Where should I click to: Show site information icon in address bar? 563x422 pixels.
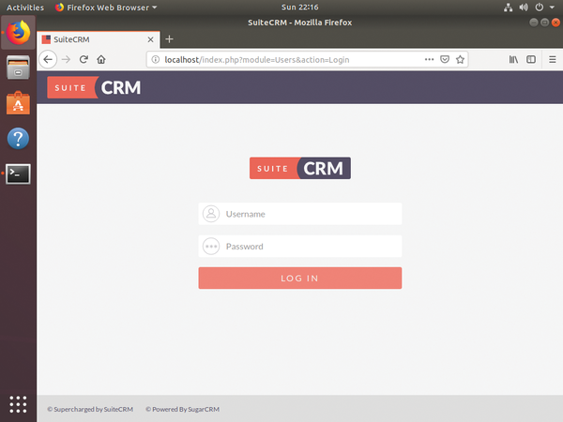click(156, 60)
